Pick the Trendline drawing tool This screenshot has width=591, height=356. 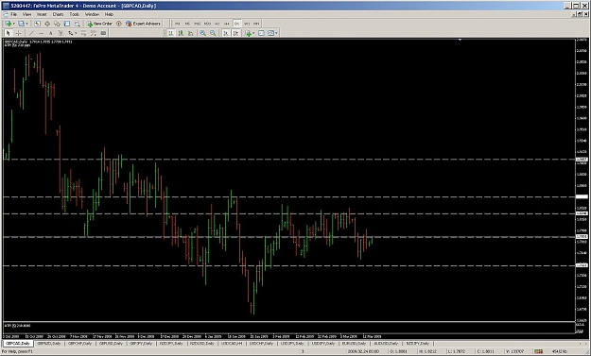pyautogui.click(x=31, y=33)
